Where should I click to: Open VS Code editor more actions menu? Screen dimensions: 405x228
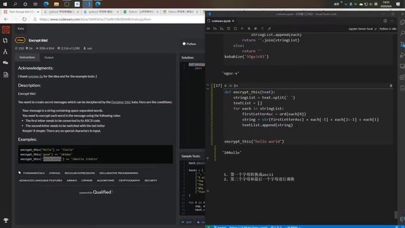392,21
